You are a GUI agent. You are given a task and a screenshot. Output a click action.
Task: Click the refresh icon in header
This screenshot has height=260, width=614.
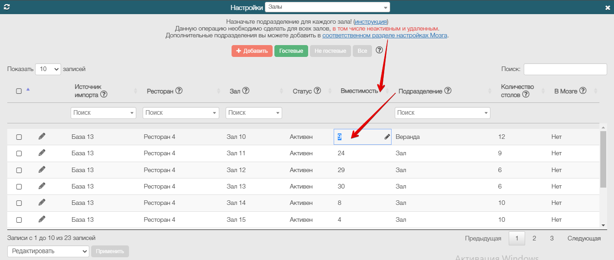6,7
